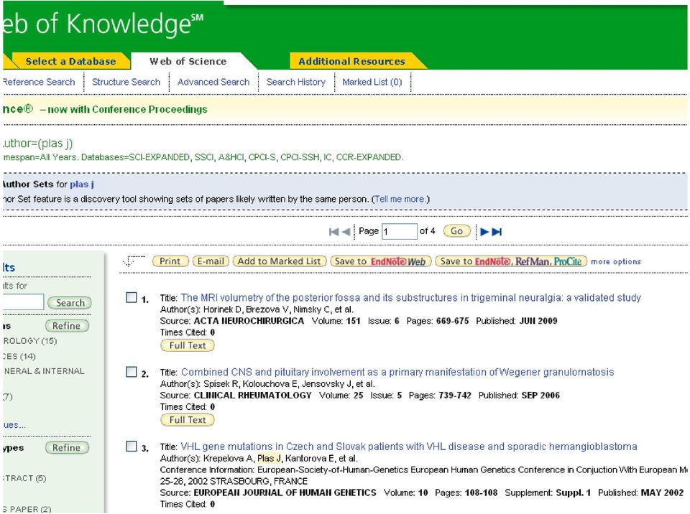Viewport: 690px width, 514px height.
Task: Click CLINICAL RHEUMATOLOGY source text
Action: [252, 396]
